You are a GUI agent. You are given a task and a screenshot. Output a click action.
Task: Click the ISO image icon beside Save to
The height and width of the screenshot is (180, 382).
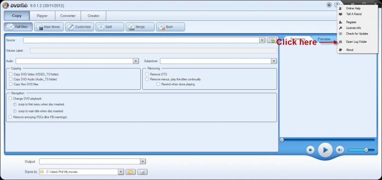[142, 172]
